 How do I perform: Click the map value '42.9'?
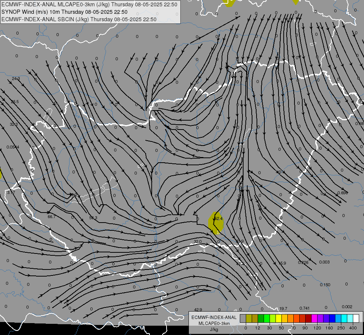click(198, 310)
